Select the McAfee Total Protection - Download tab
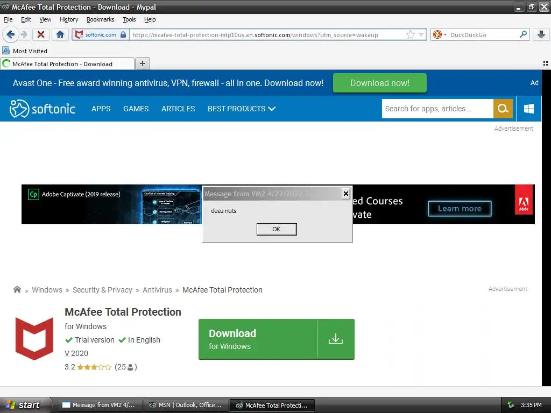Image resolution: width=551 pixels, height=413 pixels. (67, 63)
